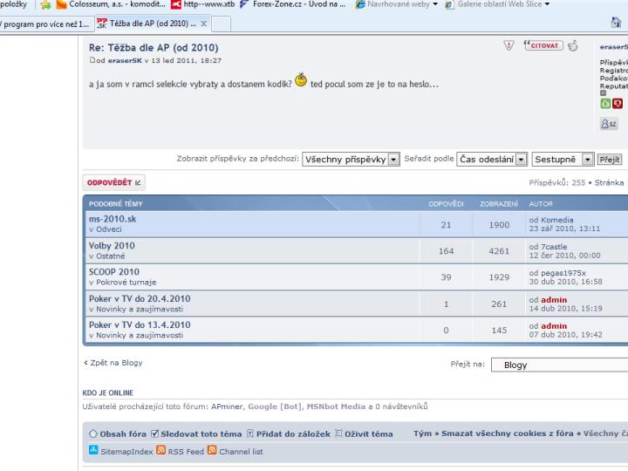Open the Volby 2010 topic
Screen dimensions: 628x471
[112, 245]
